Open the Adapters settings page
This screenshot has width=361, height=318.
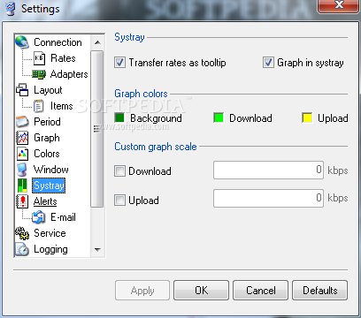click(x=69, y=74)
